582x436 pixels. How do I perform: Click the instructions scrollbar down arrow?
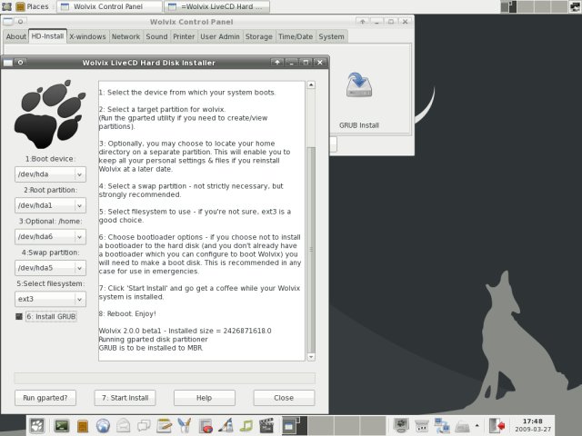click(x=311, y=357)
